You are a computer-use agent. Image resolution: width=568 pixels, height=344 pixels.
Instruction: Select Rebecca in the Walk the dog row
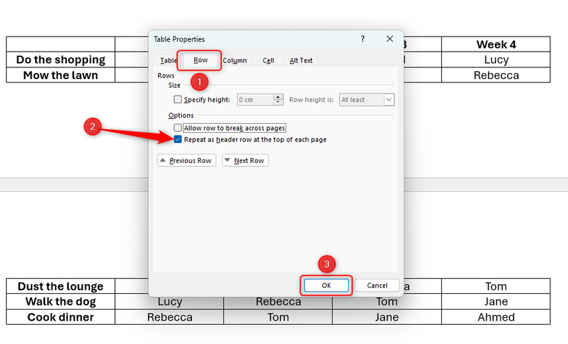click(278, 302)
